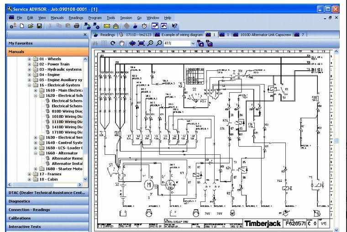Screen dimensions: 347x232
Task: Select the hand pan tool
Action: [x=121, y=43]
